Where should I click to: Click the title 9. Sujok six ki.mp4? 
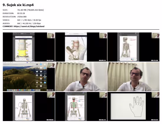pyautogui.click(x=18, y=5)
